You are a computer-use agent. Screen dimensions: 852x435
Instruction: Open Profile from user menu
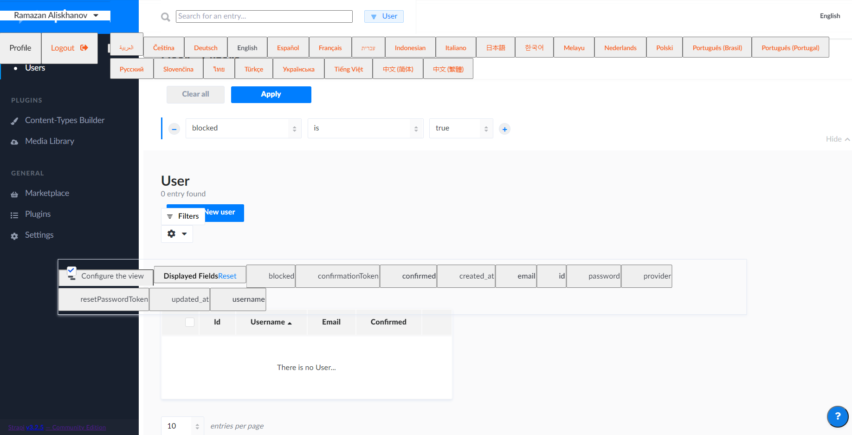[20, 48]
